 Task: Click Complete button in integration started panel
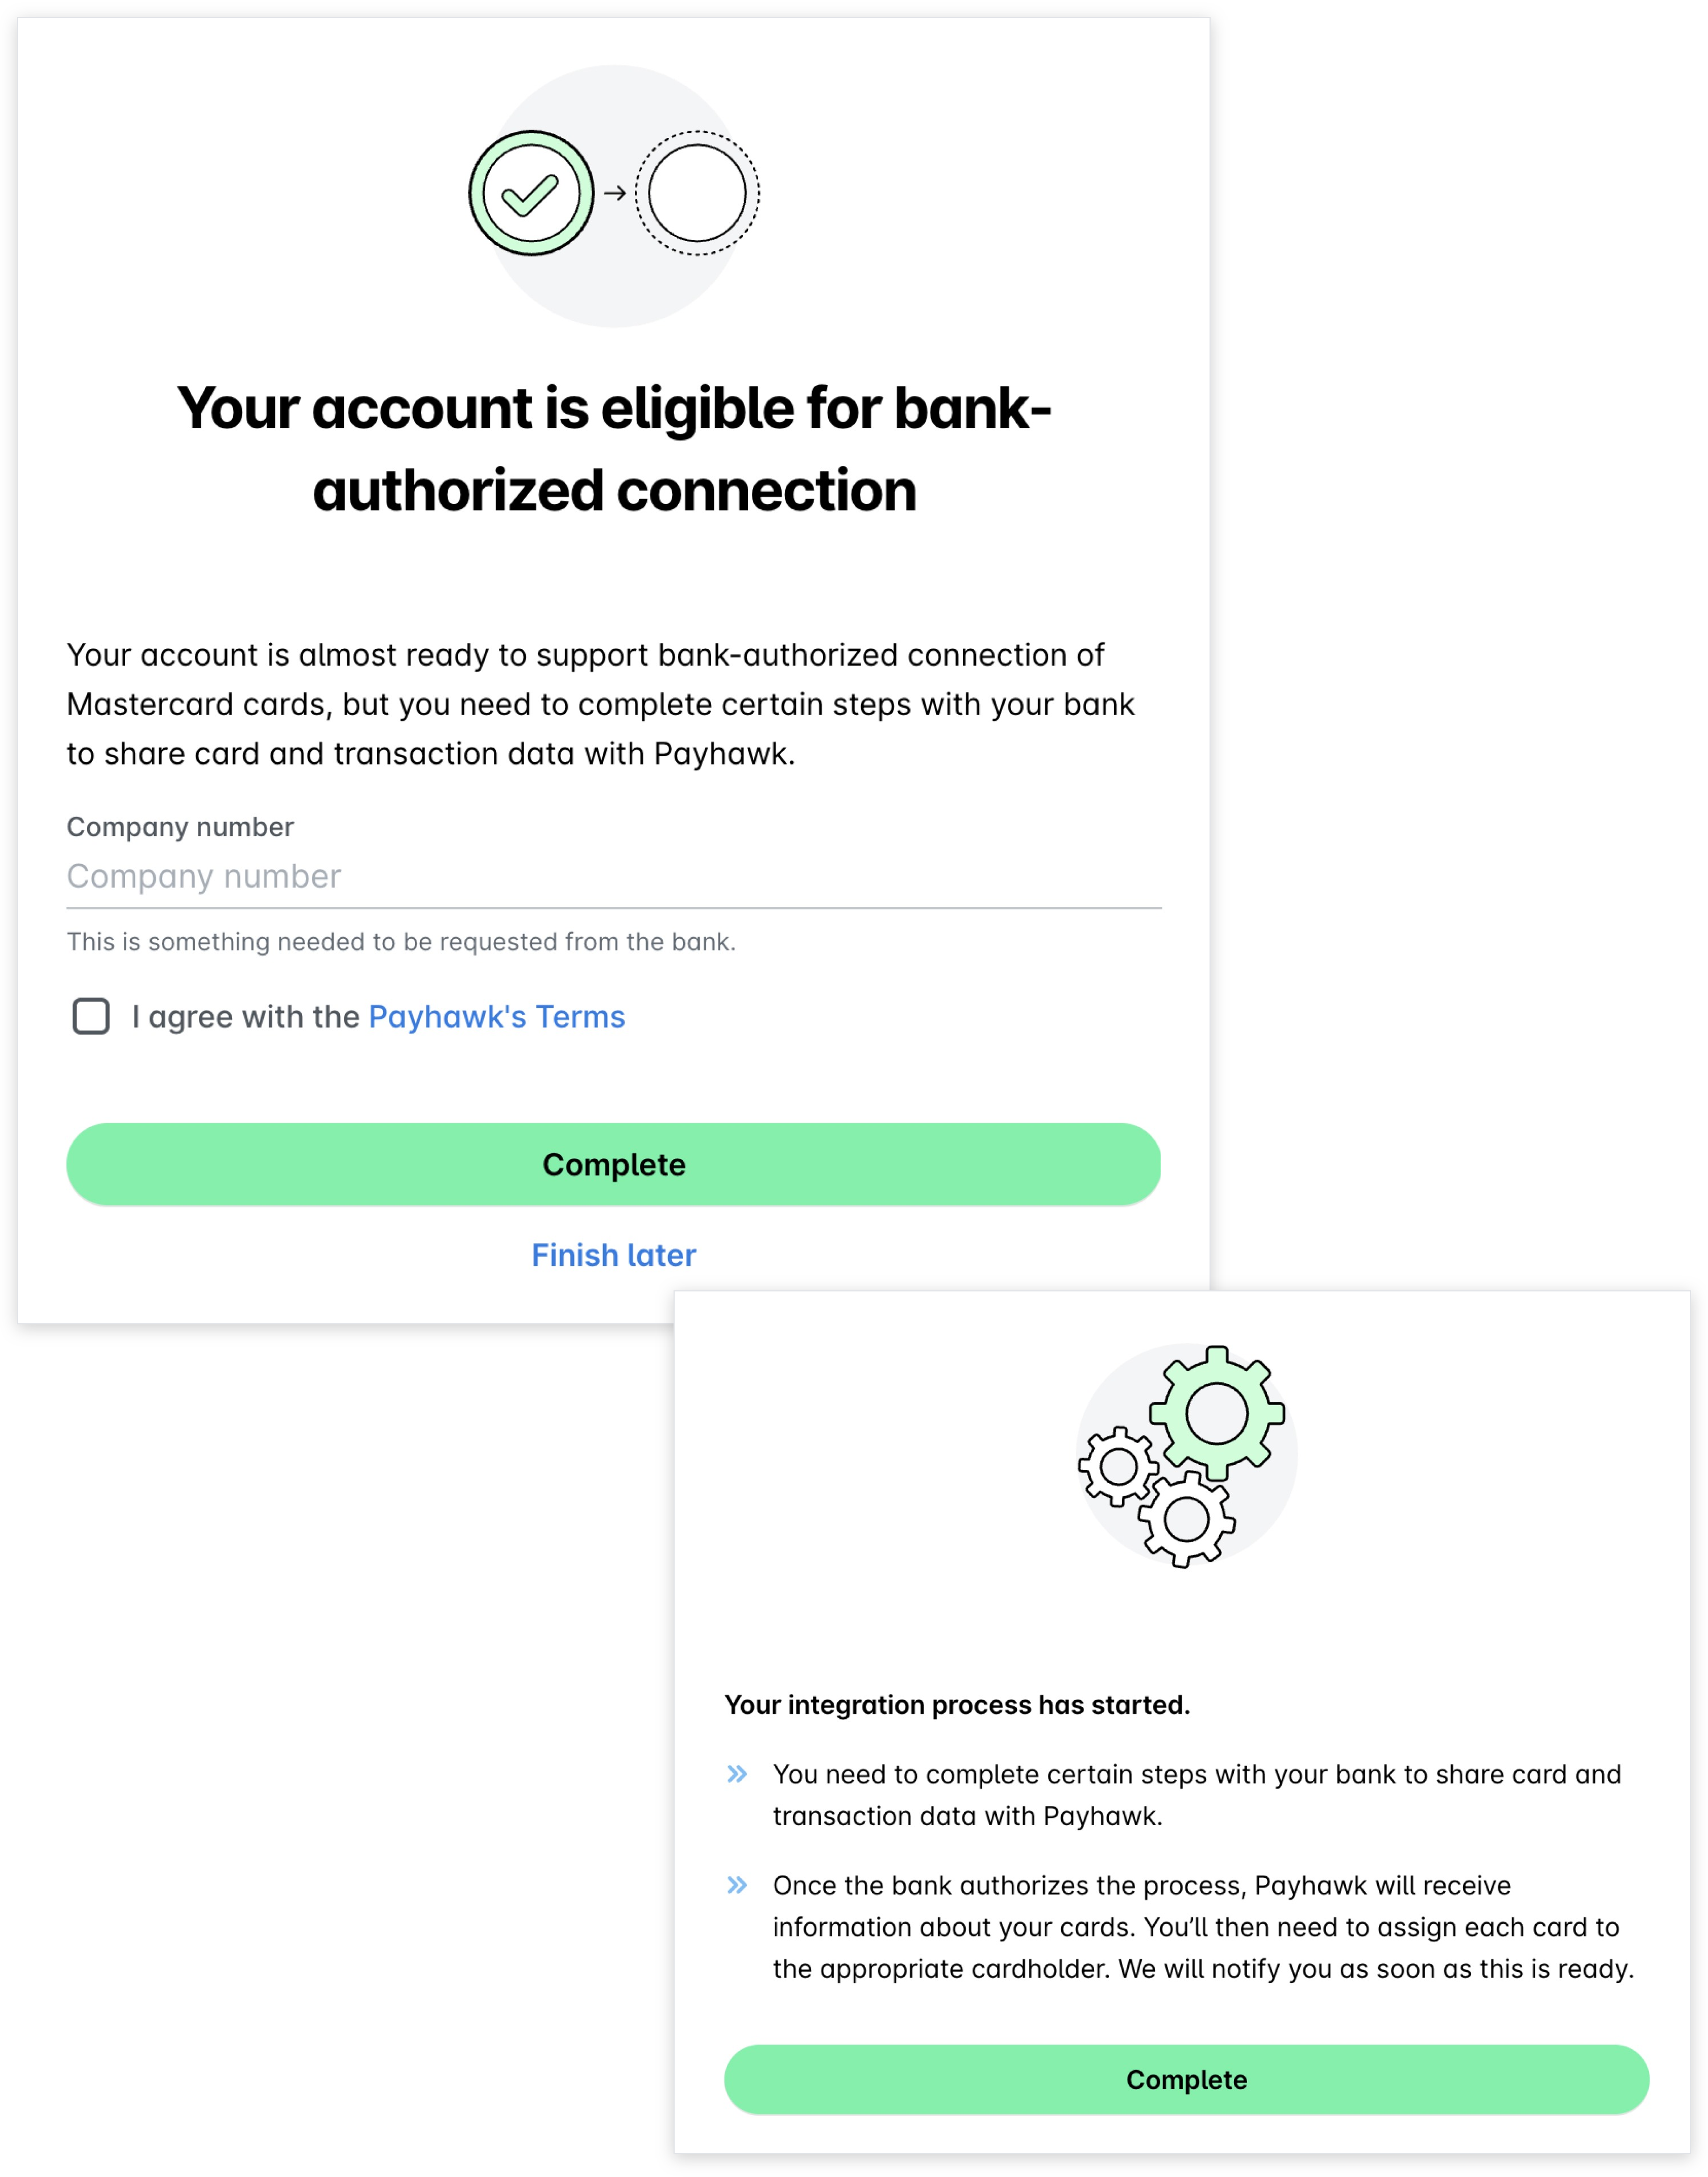pyautogui.click(x=1186, y=2079)
